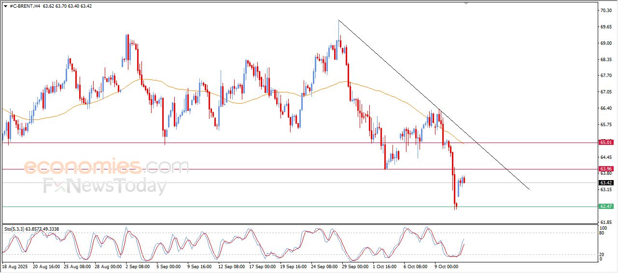Click the 24 Sep 08:00 date label
This screenshot has height=273, width=618.
coord(323,266)
